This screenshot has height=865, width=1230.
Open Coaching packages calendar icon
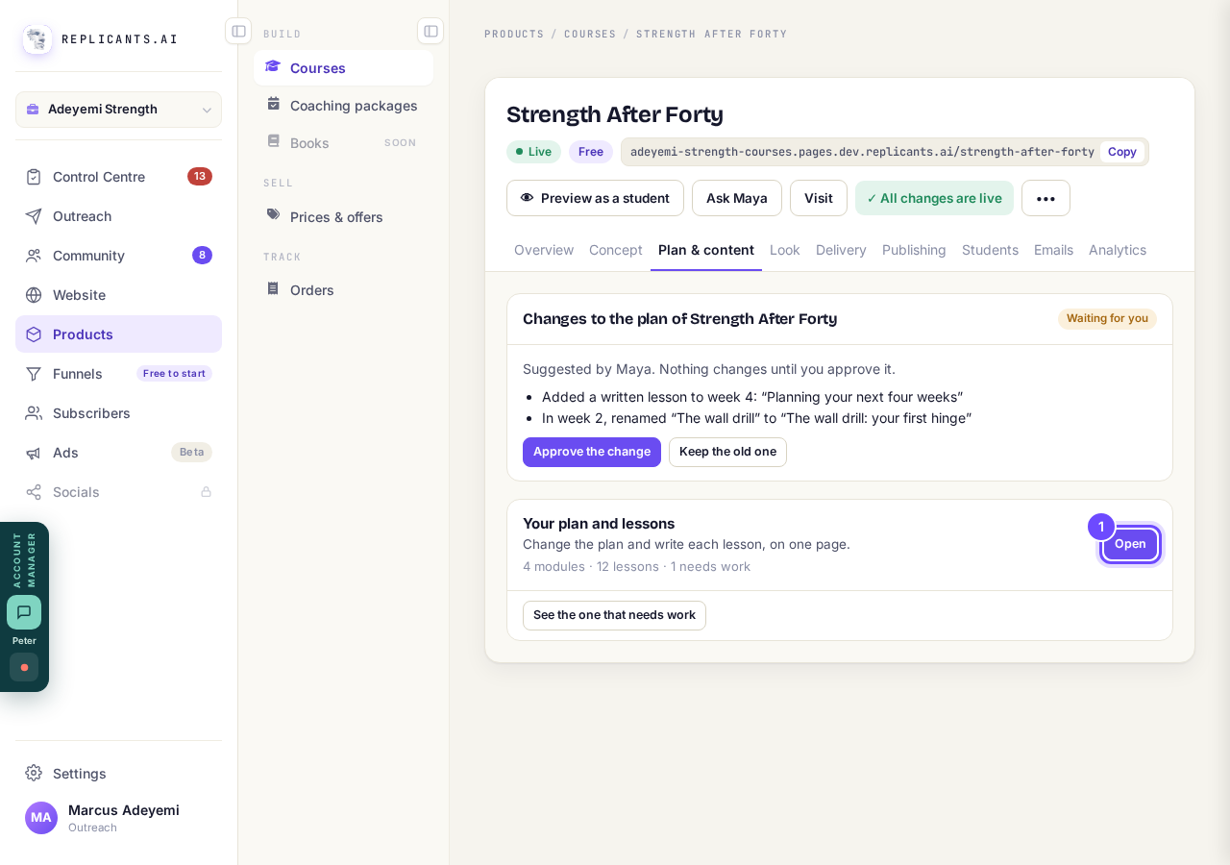(x=274, y=104)
